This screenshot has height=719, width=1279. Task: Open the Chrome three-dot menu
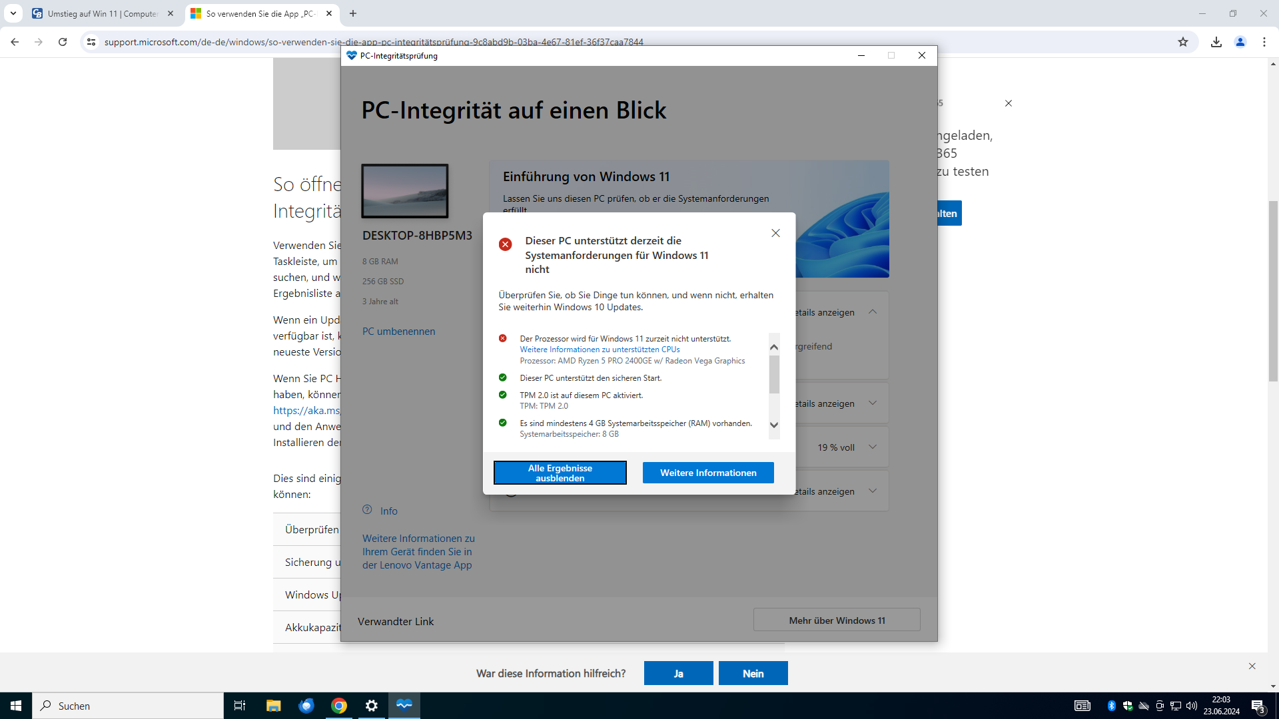click(x=1264, y=41)
